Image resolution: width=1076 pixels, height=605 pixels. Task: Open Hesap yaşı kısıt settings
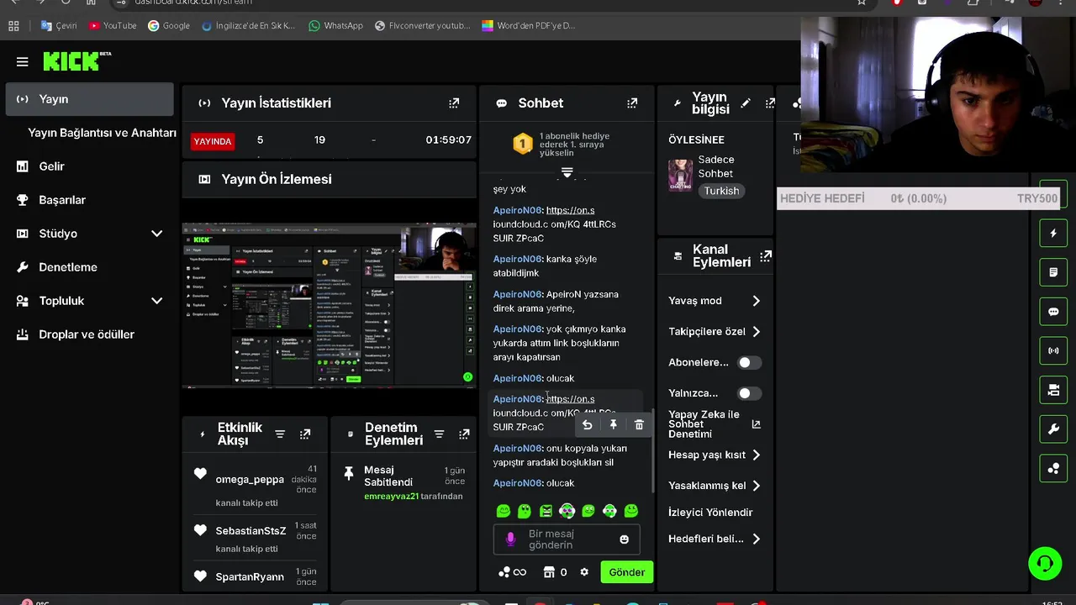point(715,455)
